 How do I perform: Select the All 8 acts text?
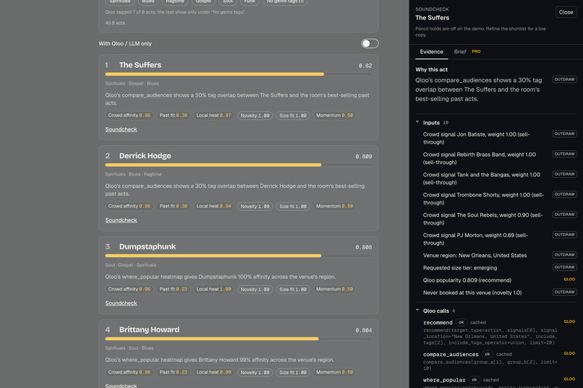tap(116, 22)
